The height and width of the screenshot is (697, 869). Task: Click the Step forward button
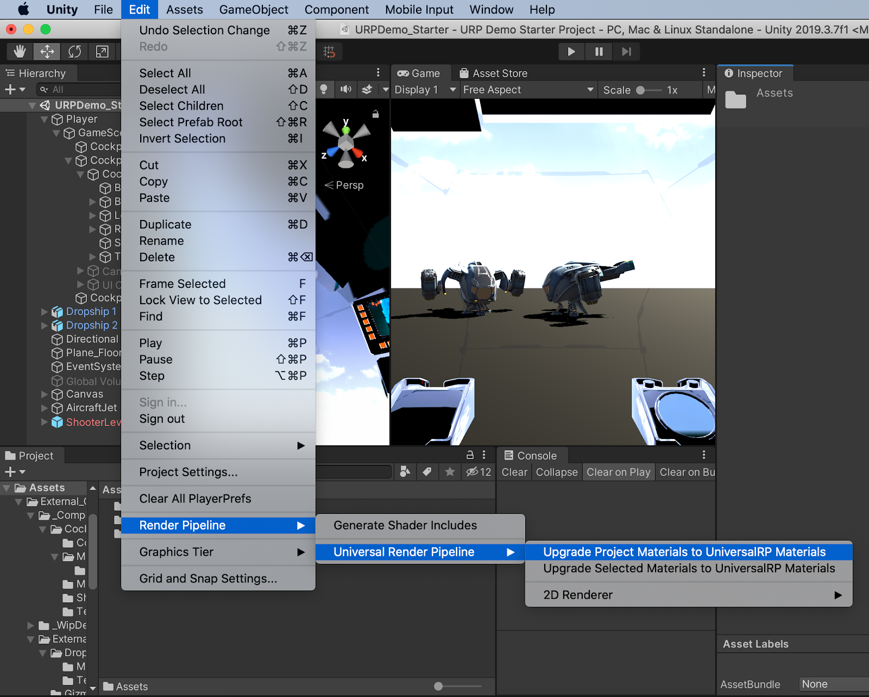pos(626,52)
